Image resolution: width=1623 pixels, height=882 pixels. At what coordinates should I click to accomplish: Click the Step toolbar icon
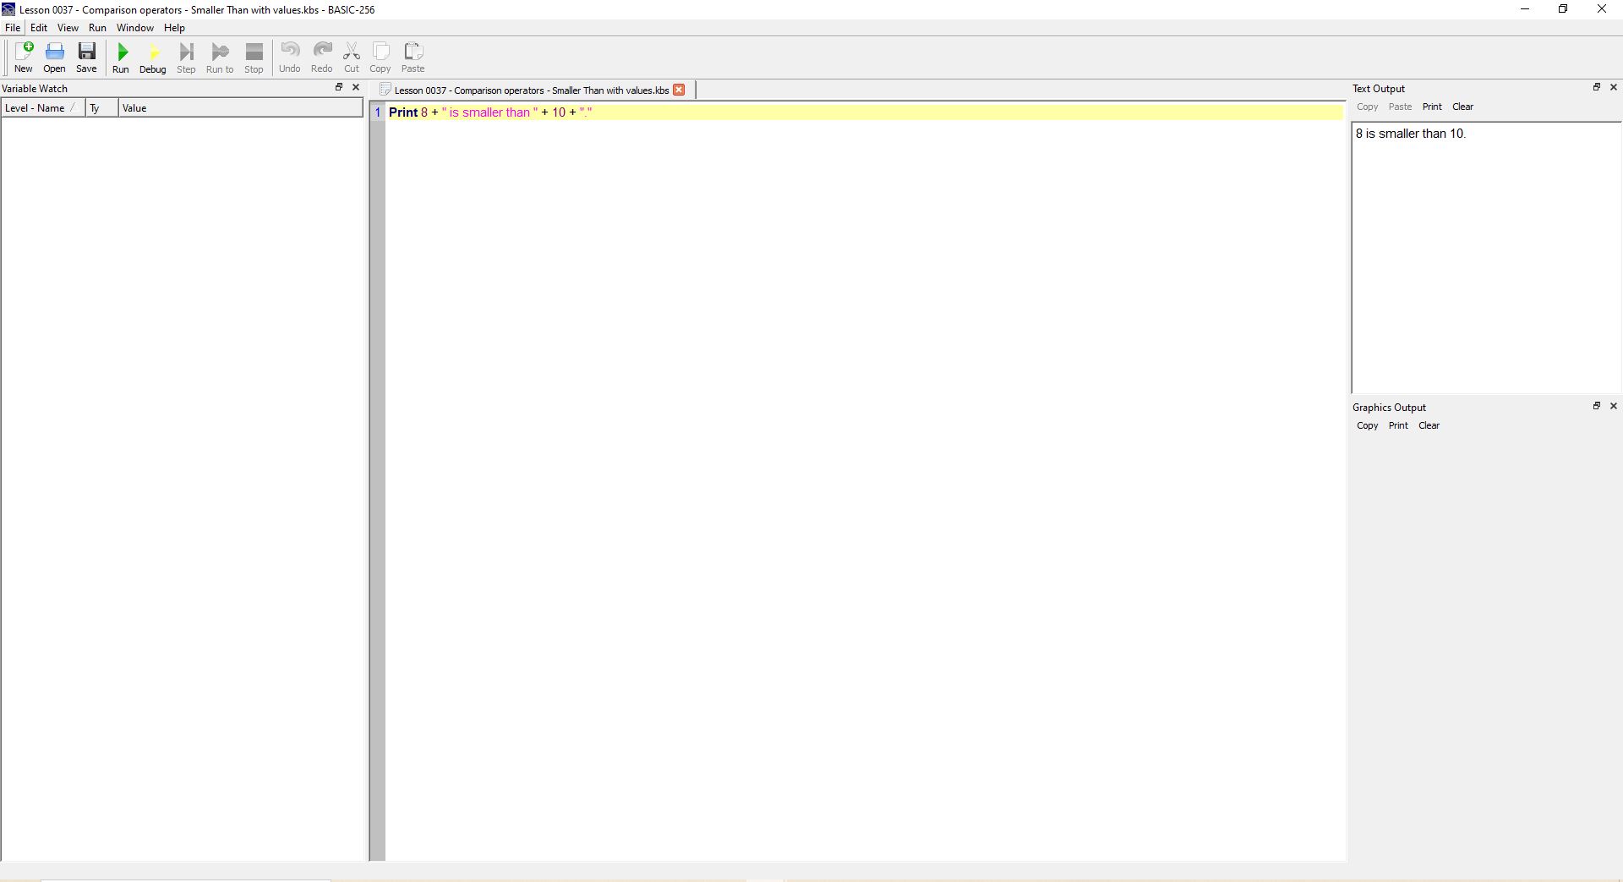pos(186,58)
